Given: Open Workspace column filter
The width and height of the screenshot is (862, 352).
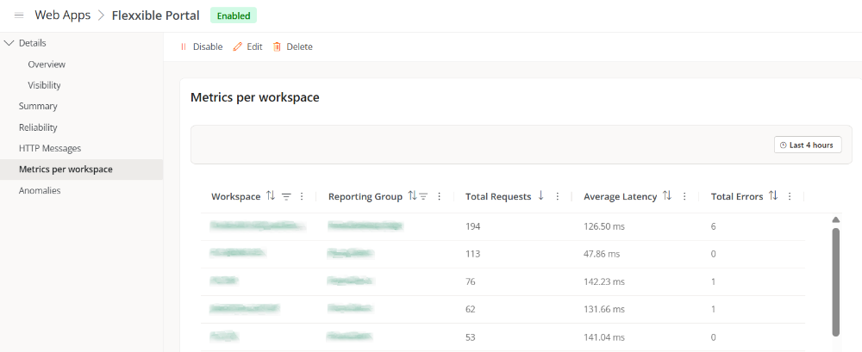Looking at the screenshot, I should pos(286,196).
